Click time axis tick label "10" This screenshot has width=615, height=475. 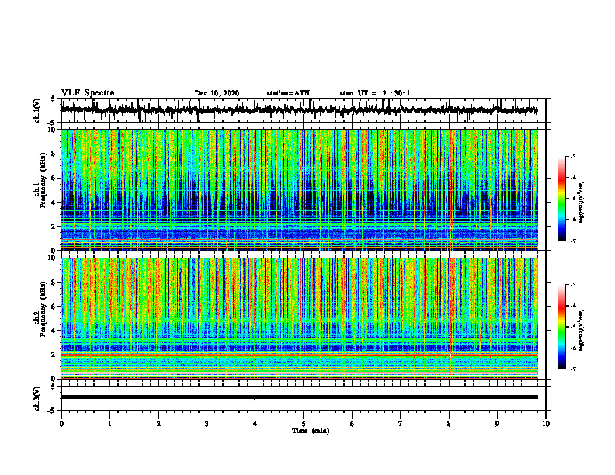[x=546, y=424]
